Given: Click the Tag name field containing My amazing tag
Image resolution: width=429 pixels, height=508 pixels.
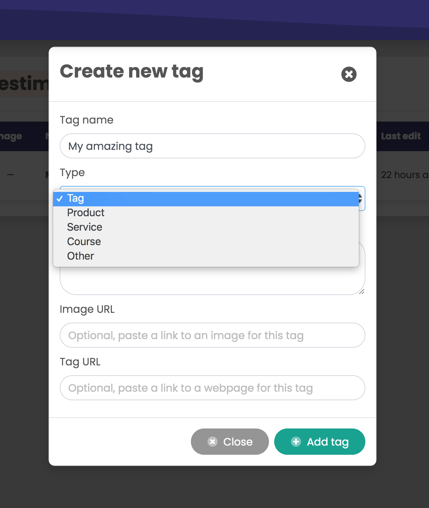Looking at the screenshot, I should click(x=212, y=146).
